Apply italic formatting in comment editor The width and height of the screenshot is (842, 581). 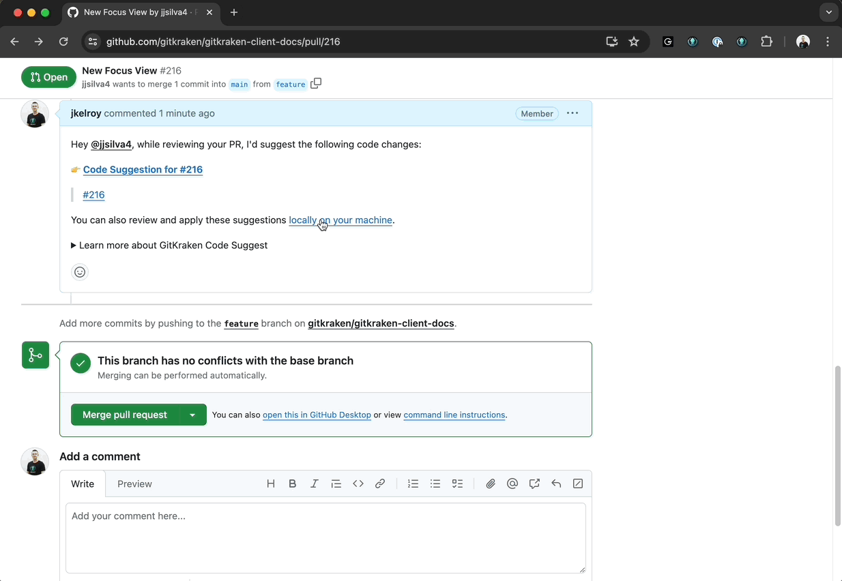(315, 483)
